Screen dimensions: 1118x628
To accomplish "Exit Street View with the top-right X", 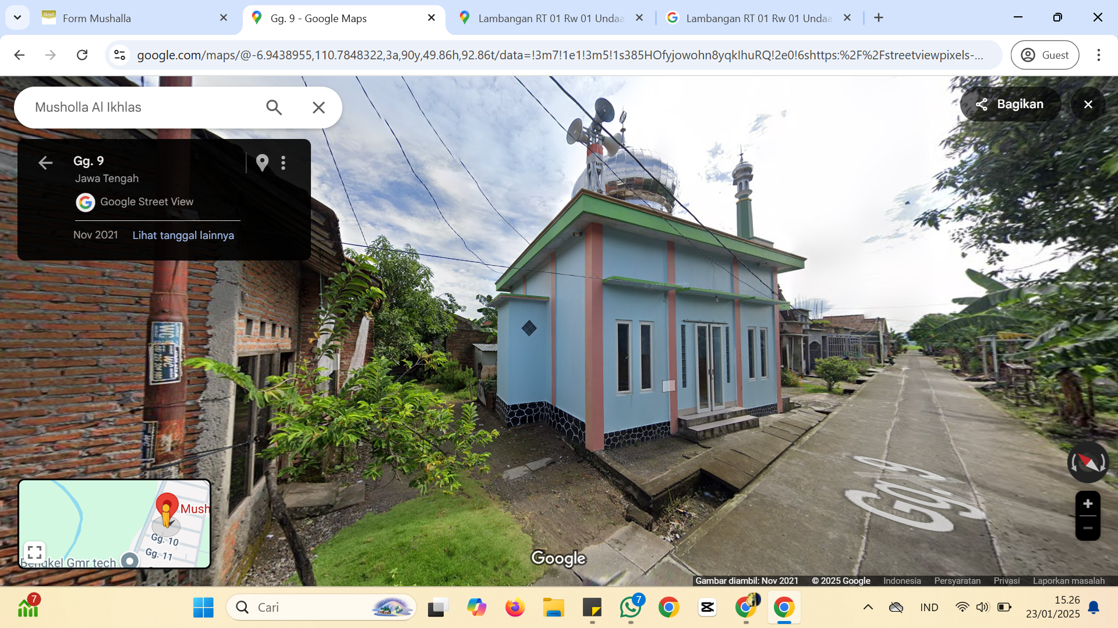I will coord(1088,104).
